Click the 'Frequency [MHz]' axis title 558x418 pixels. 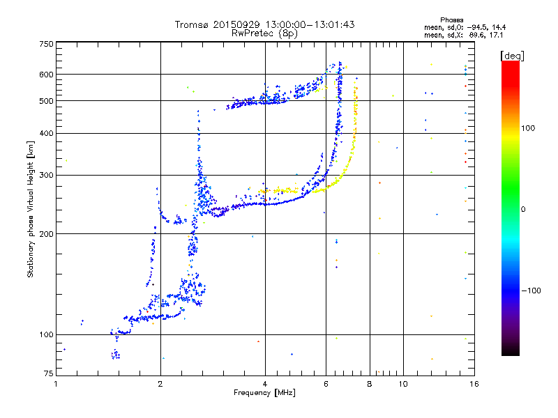tap(264, 393)
